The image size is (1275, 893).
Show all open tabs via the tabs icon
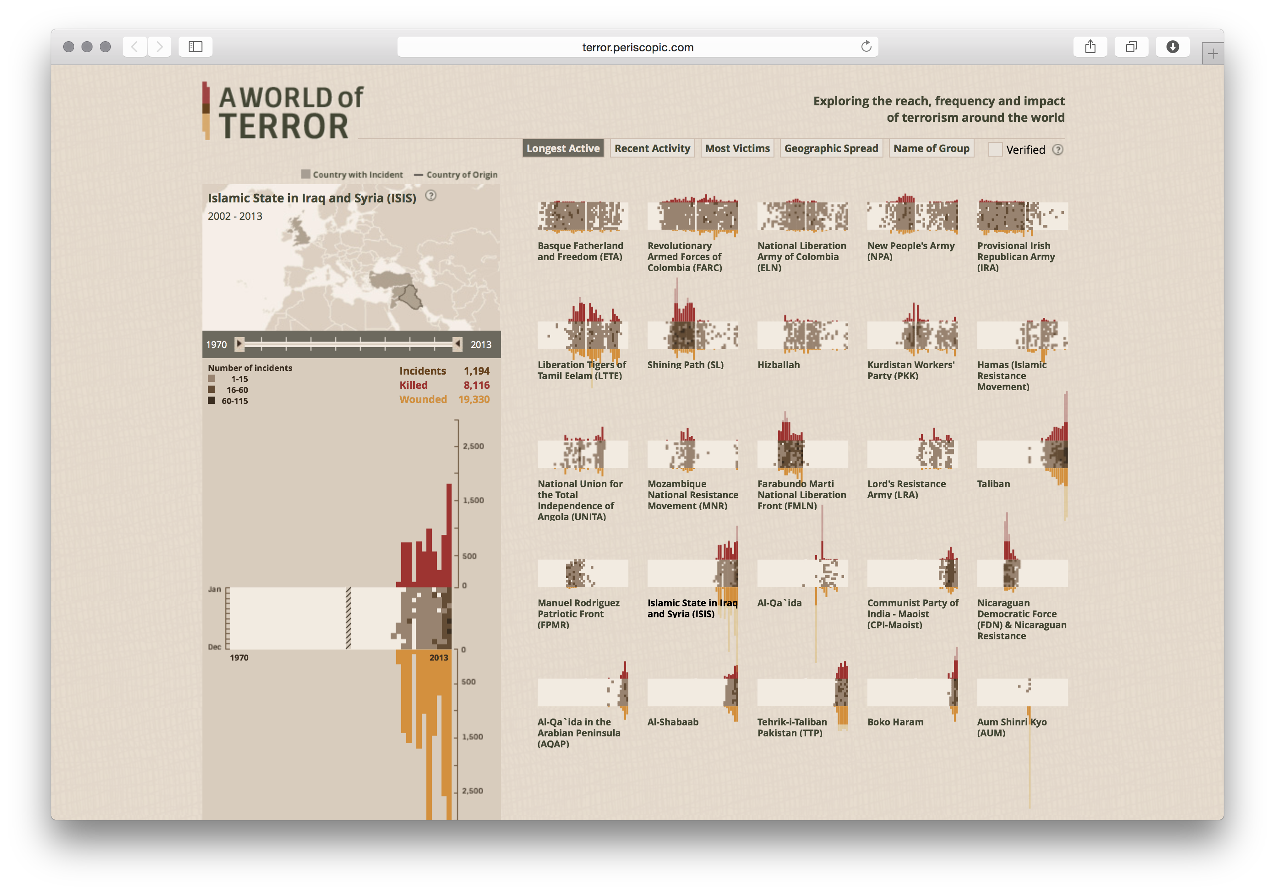(x=1131, y=47)
